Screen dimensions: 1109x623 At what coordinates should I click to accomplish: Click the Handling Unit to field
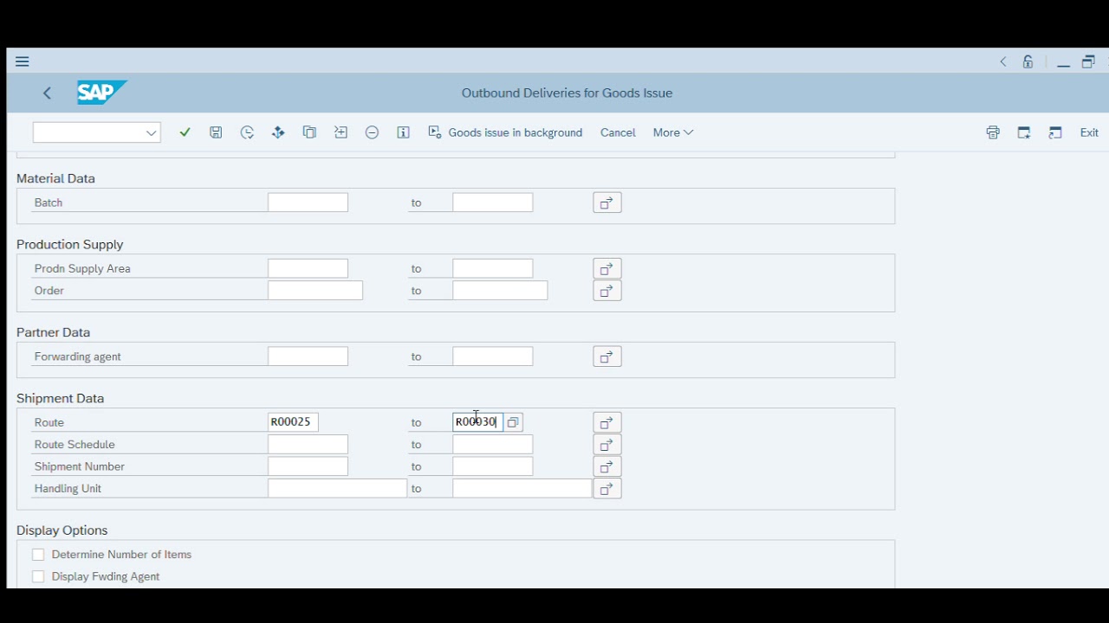tap(522, 489)
